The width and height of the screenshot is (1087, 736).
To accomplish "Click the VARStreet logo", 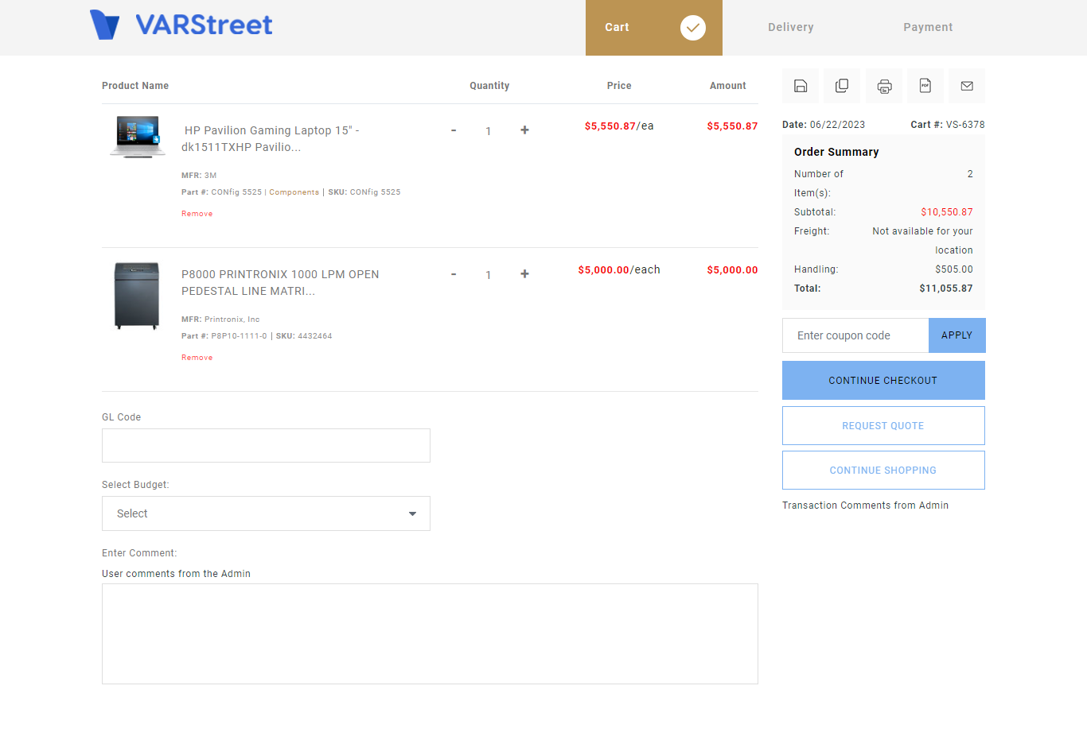I will pyautogui.click(x=181, y=25).
